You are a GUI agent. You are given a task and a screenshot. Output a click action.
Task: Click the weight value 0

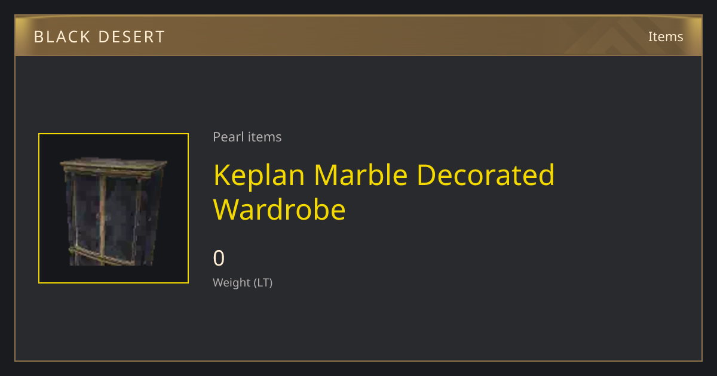click(x=219, y=258)
